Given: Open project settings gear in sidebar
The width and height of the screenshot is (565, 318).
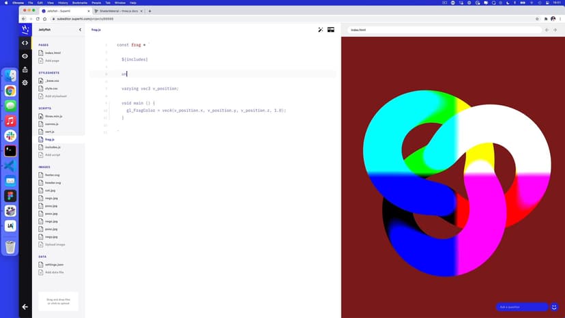Looking at the screenshot, I should (x=25, y=83).
